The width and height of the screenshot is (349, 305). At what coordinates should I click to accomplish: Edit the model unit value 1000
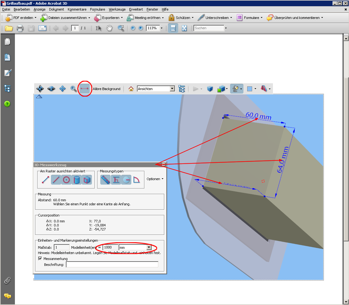coord(111,247)
